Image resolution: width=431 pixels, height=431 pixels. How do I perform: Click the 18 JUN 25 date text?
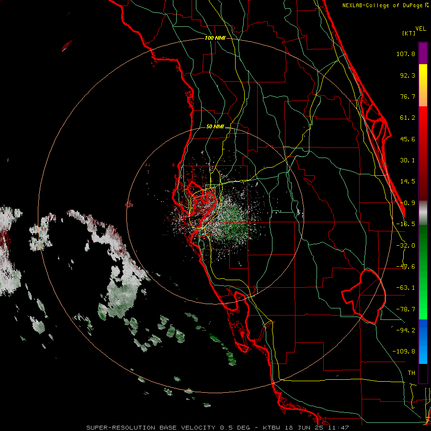(304, 428)
